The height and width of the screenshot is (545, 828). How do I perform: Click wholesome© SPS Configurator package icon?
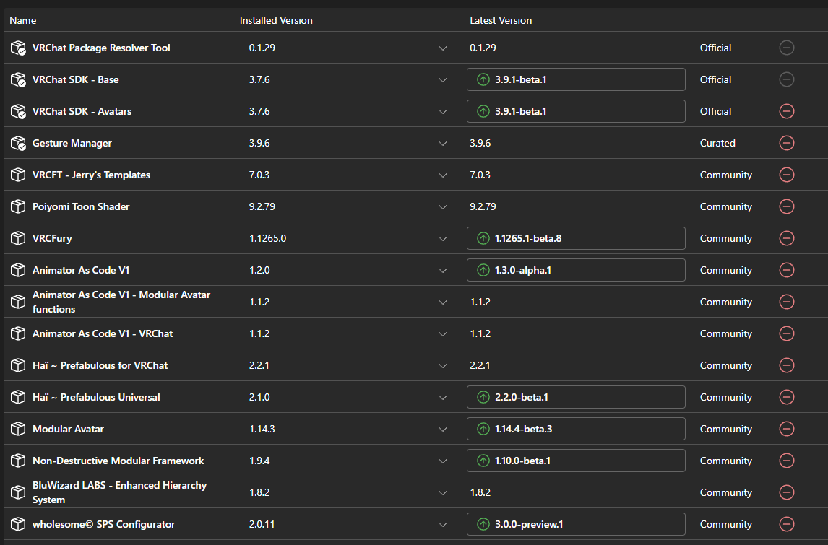[x=18, y=524]
